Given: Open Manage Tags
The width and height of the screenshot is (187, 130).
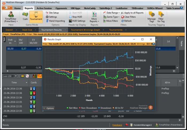Looking at the screenshot, I should (151, 17).
